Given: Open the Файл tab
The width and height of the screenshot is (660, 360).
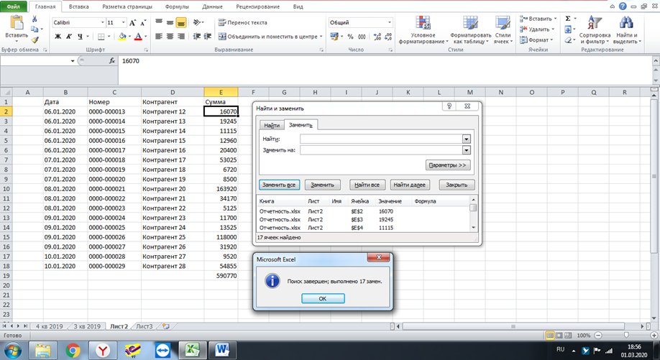Looking at the screenshot, I should [x=14, y=6].
